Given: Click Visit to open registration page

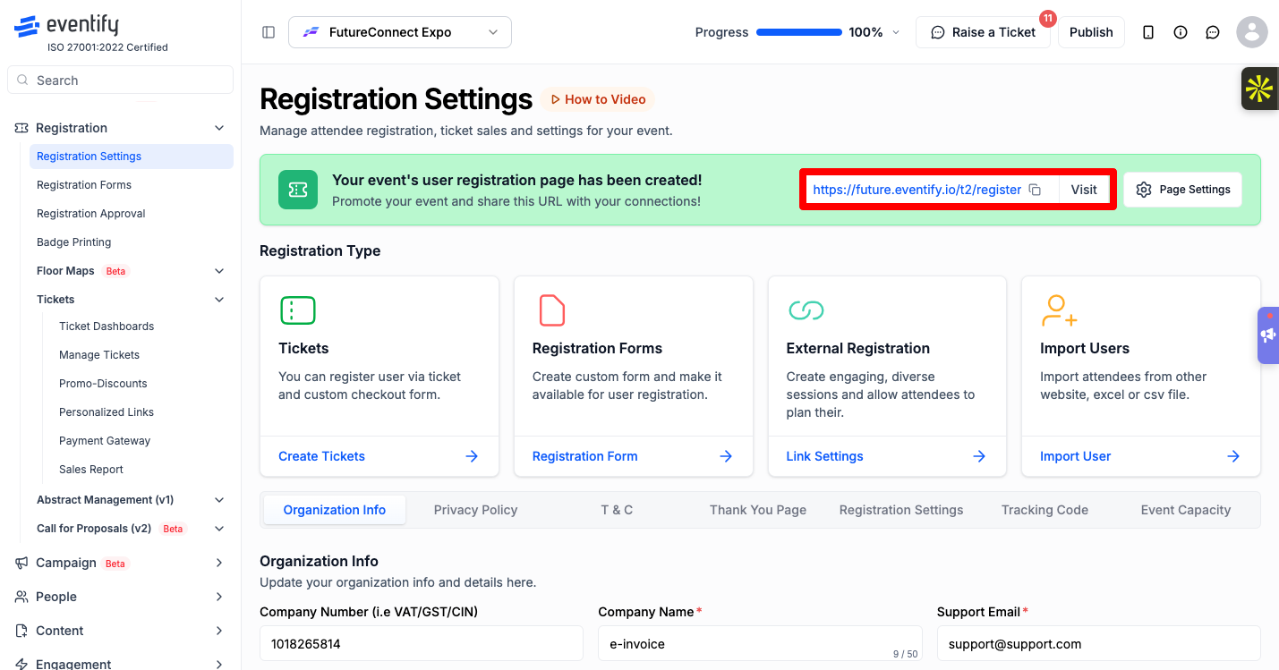Looking at the screenshot, I should [x=1084, y=190].
